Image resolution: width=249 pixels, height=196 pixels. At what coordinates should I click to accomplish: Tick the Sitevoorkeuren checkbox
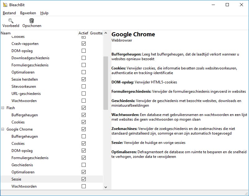tap(84, 87)
